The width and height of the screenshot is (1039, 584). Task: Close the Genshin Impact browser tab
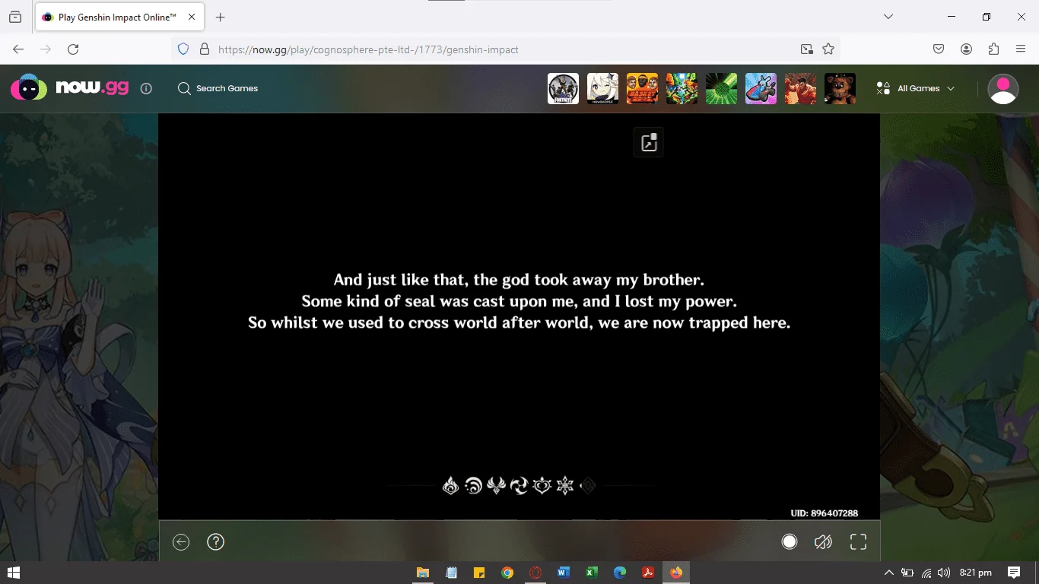click(191, 17)
